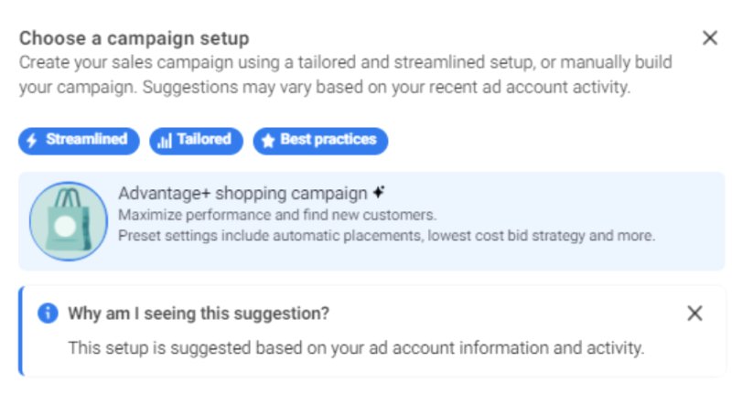Select the Streamlined filter pill label
The image size is (732, 393).
(x=86, y=140)
